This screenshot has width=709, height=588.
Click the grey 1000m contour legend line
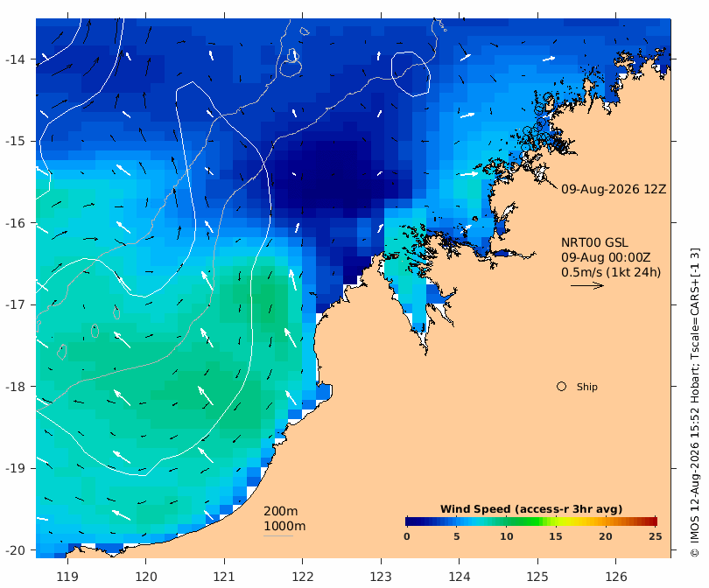pyautogui.click(x=278, y=536)
